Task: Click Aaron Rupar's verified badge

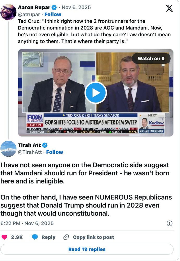Action: (x=54, y=8)
